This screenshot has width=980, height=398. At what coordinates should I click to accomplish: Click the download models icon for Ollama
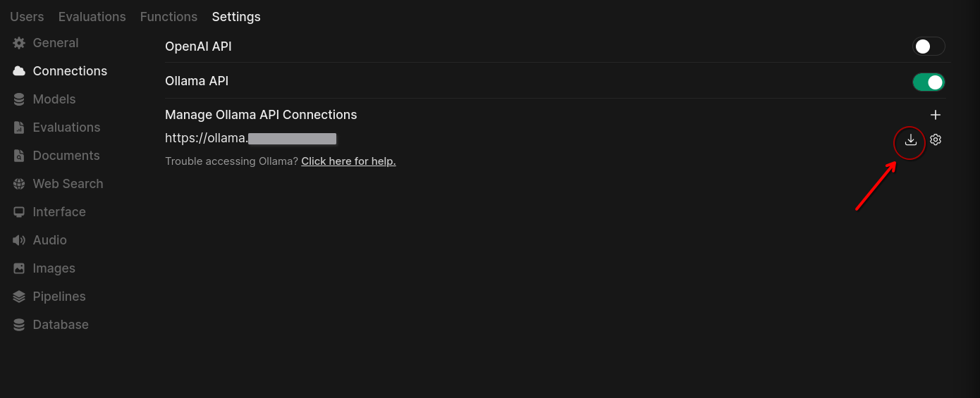pos(910,139)
